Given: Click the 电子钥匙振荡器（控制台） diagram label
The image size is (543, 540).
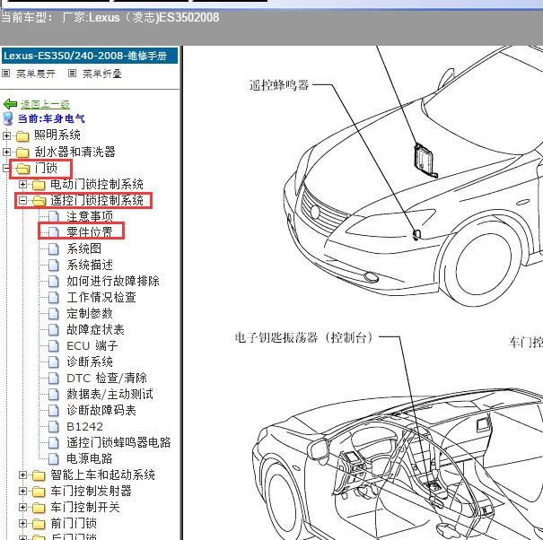Looking at the screenshot, I should (x=303, y=337).
